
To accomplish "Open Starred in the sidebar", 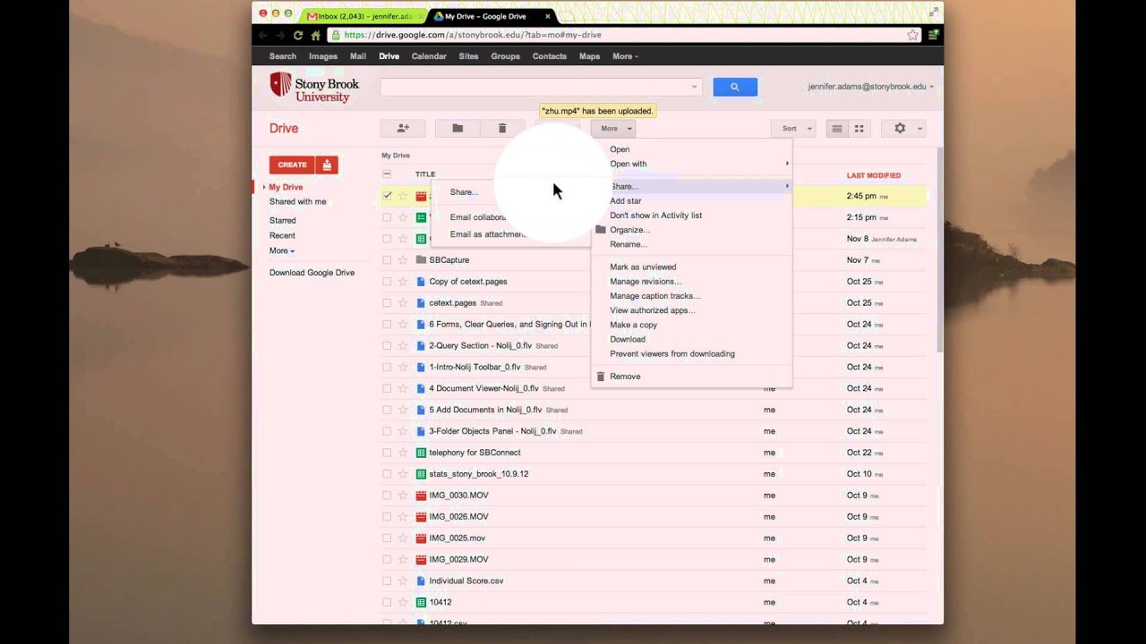I will 283,220.
